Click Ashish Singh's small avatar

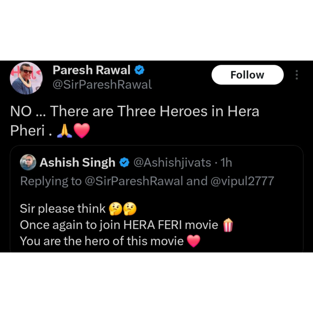click(x=28, y=162)
